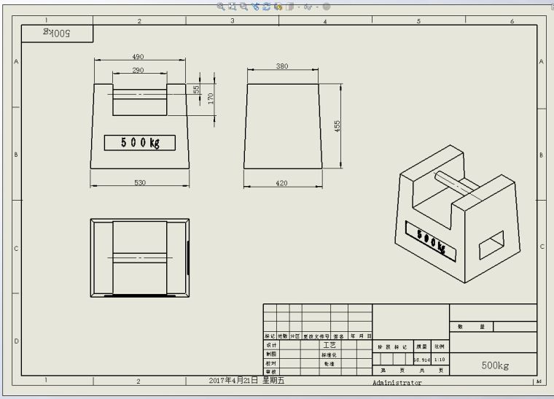Select the 455 height dimension
Screen dimensions: 554x399
click(337, 126)
